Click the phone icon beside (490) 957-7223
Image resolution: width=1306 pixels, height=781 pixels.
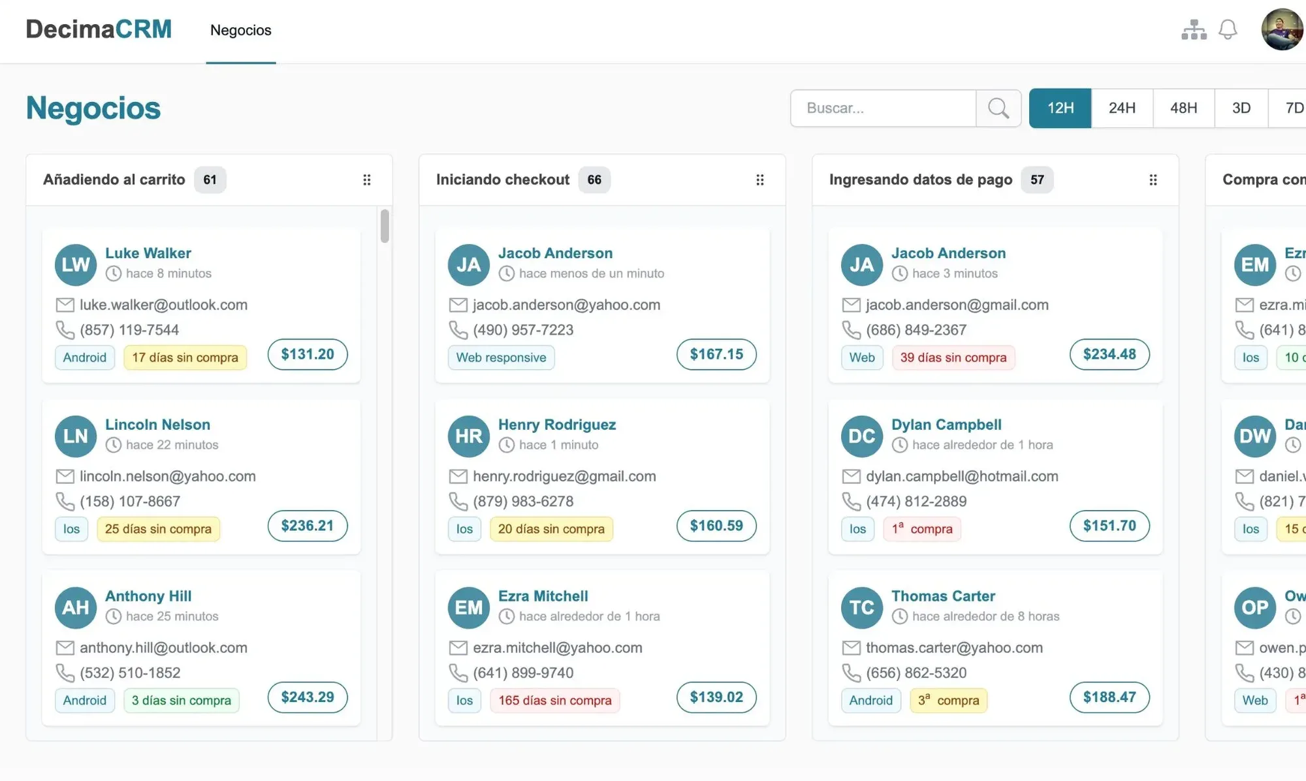click(x=458, y=330)
